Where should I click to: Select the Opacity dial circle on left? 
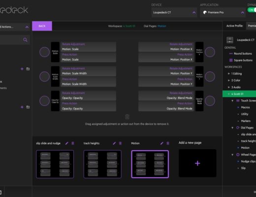[44, 101]
